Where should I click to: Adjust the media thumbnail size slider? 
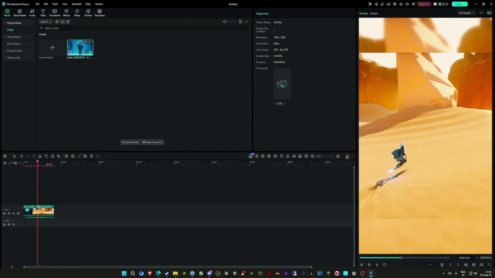tap(229, 22)
